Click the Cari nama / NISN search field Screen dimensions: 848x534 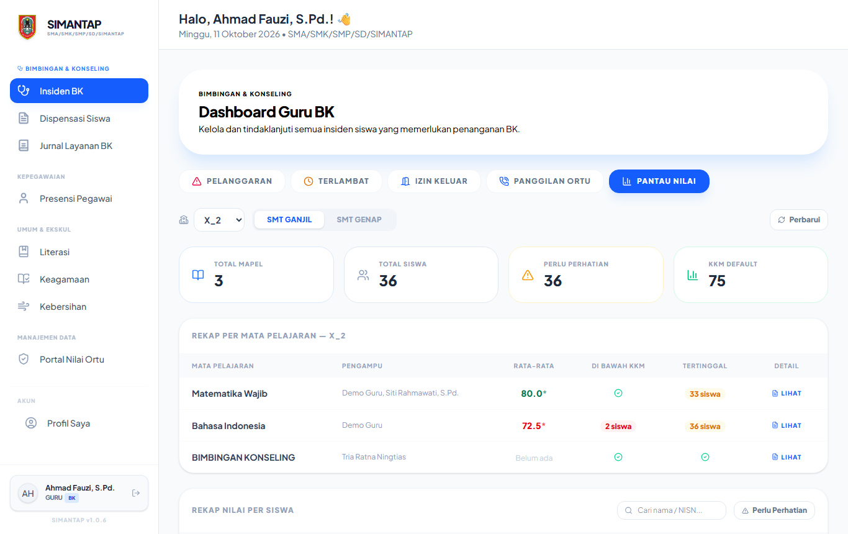point(672,510)
